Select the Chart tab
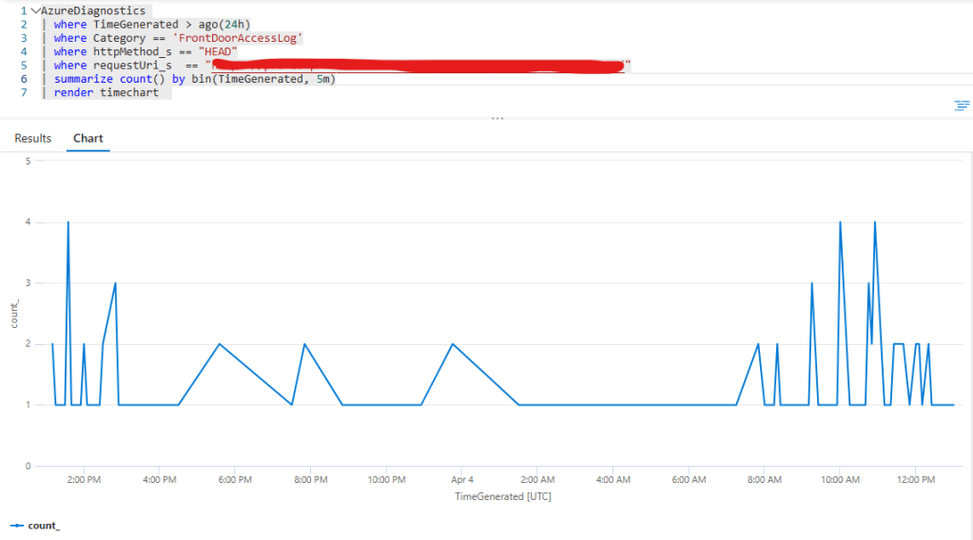Image resolution: width=973 pixels, height=540 pixels. [x=88, y=139]
